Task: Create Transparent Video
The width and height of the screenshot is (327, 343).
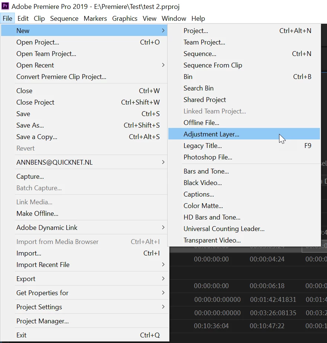Action: [244, 240]
